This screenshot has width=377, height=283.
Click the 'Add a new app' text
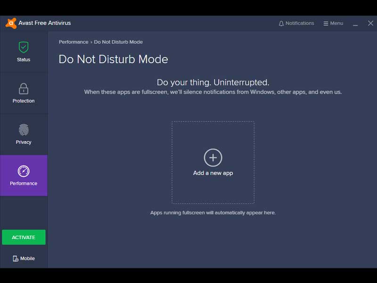(x=213, y=173)
